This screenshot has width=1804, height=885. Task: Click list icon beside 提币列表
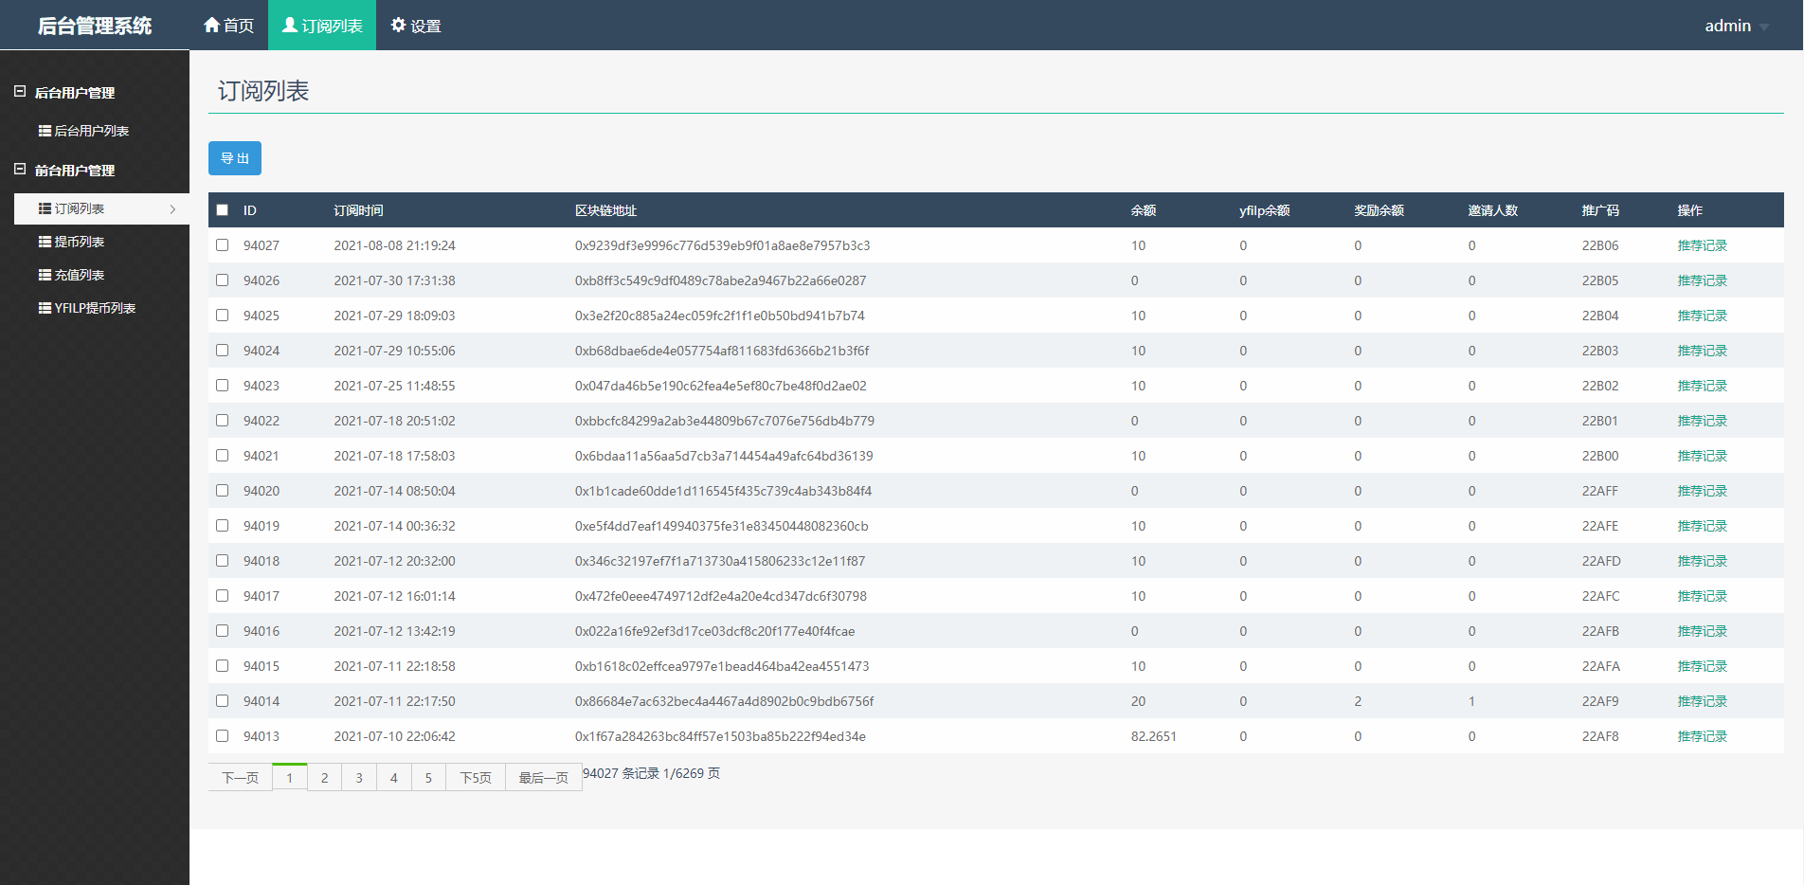(45, 242)
